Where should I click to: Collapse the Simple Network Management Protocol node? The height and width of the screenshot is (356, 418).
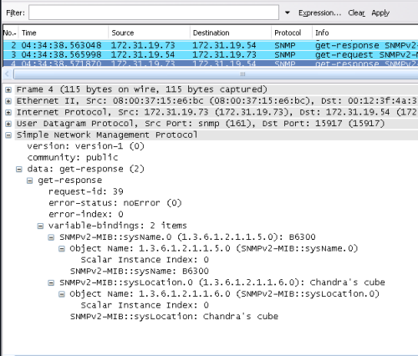pos(8,135)
